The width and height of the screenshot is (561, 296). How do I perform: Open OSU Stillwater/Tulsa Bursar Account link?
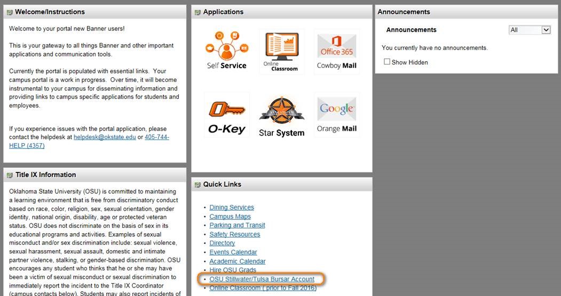pyautogui.click(x=262, y=279)
